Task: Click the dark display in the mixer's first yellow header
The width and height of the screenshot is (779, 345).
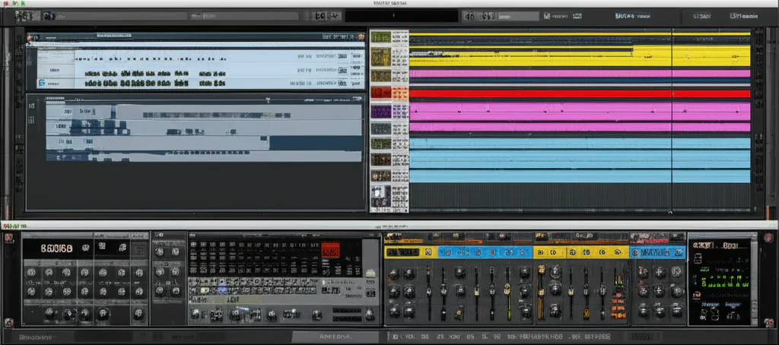Action: pyautogui.click(x=402, y=252)
